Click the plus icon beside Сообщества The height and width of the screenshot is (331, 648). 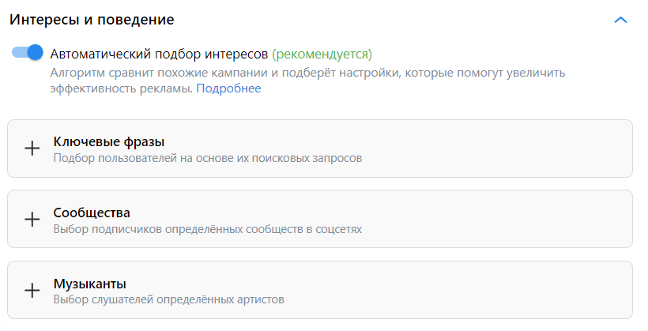pos(32,220)
